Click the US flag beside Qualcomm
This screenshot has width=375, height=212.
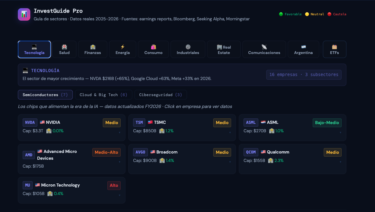263,152
